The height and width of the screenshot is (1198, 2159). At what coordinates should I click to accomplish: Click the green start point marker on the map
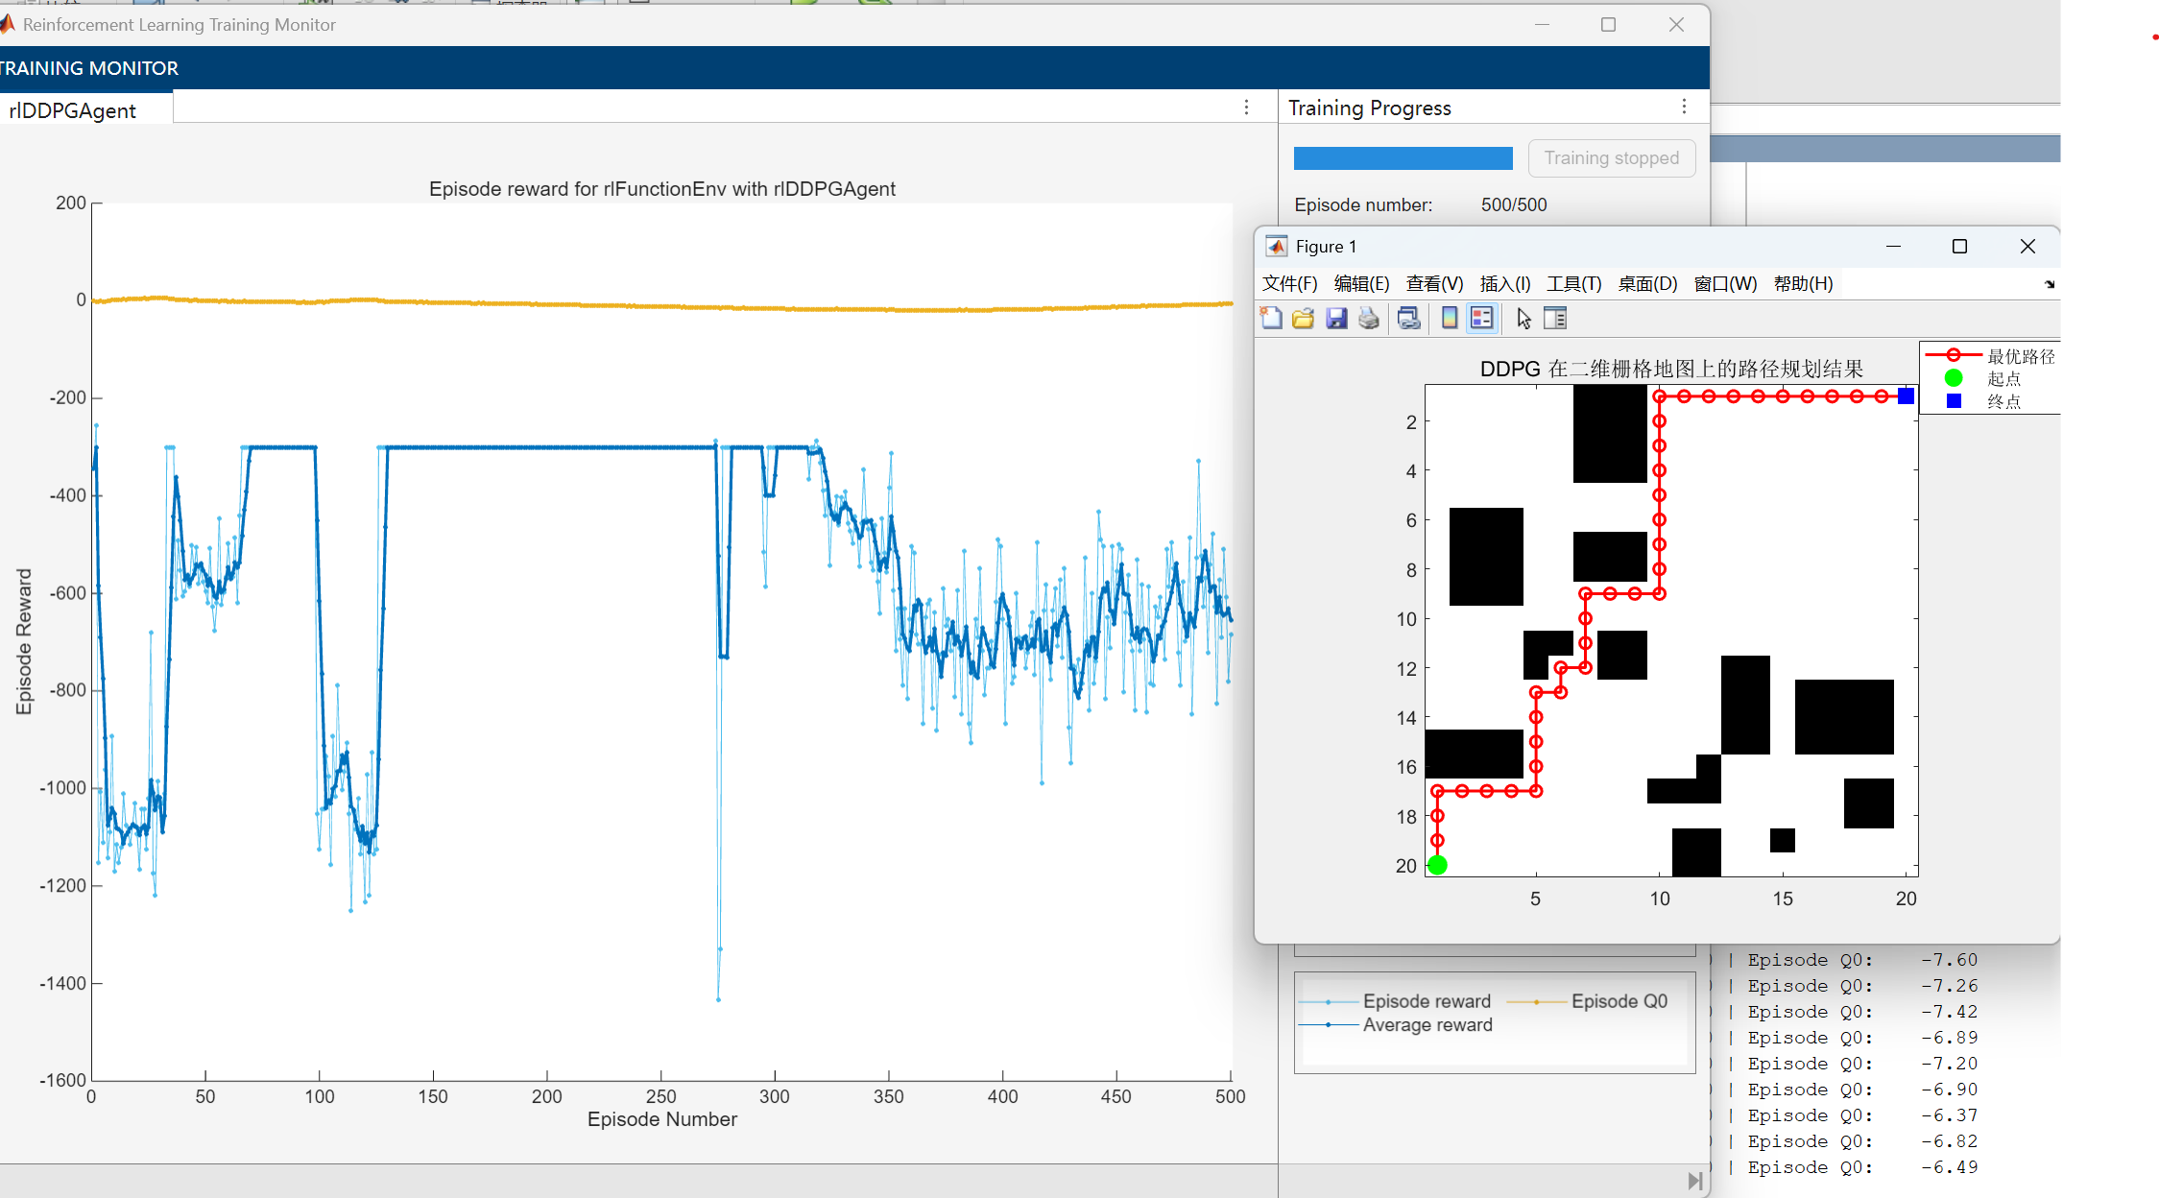1437,865
